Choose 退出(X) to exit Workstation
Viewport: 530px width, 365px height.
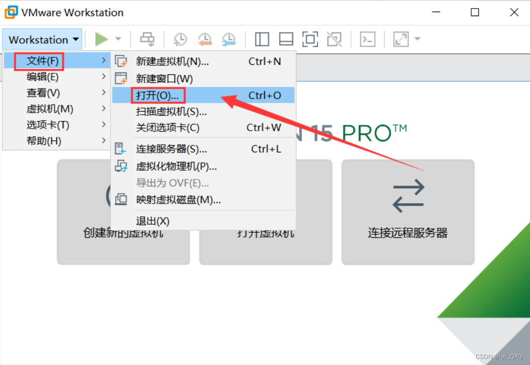point(204,221)
